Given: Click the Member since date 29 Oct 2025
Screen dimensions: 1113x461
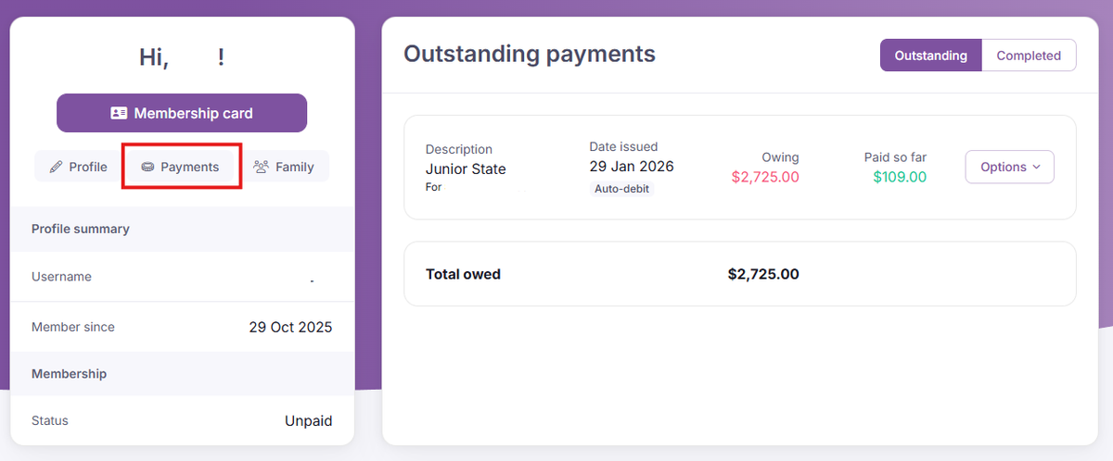Looking at the screenshot, I should click(290, 327).
